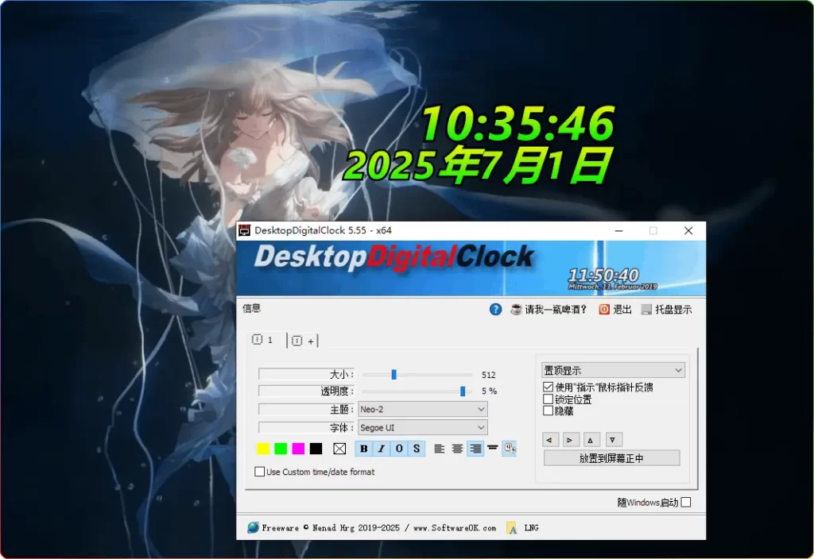
Task: Move clock down with down arrow
Action: pos(613,440)
